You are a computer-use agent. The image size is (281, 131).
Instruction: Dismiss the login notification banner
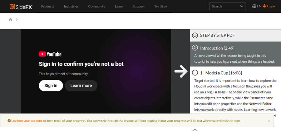[x=269, y=121]
